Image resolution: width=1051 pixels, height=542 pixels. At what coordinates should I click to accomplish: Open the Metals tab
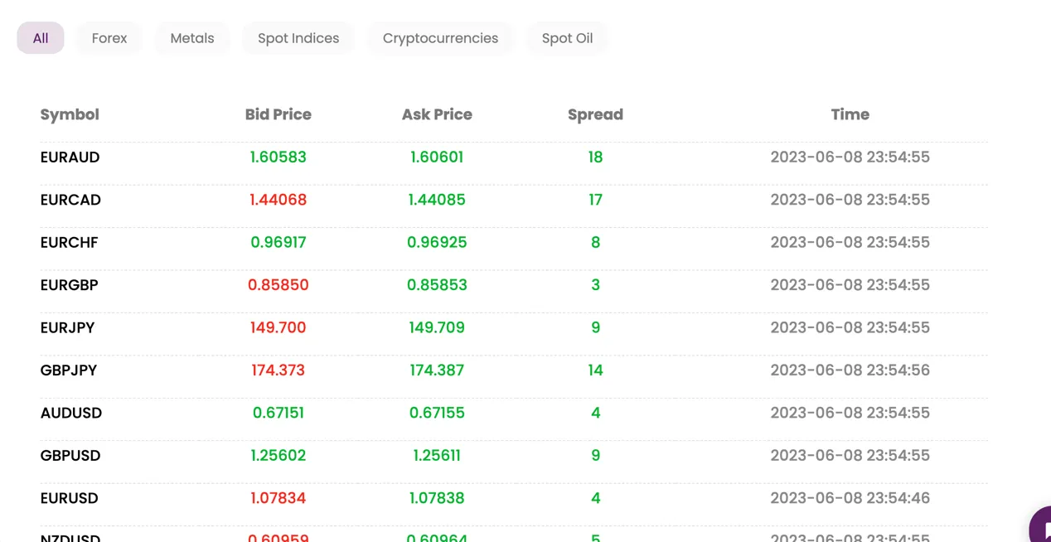coord(192,38)
